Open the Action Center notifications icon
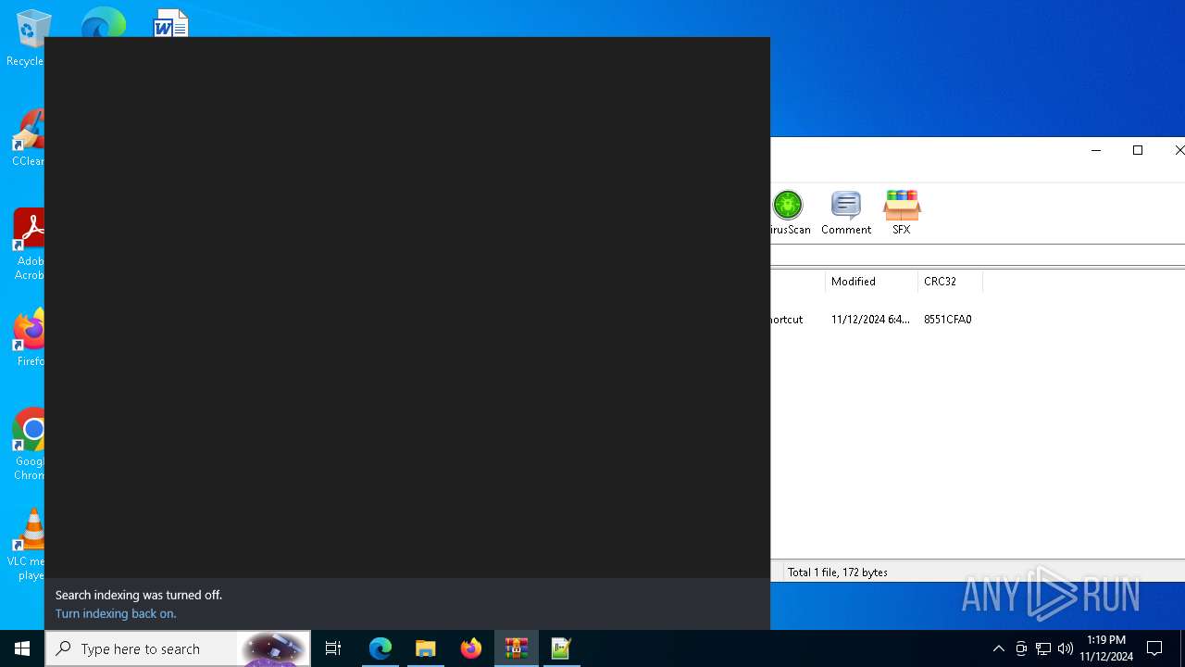 (1154, 648)
